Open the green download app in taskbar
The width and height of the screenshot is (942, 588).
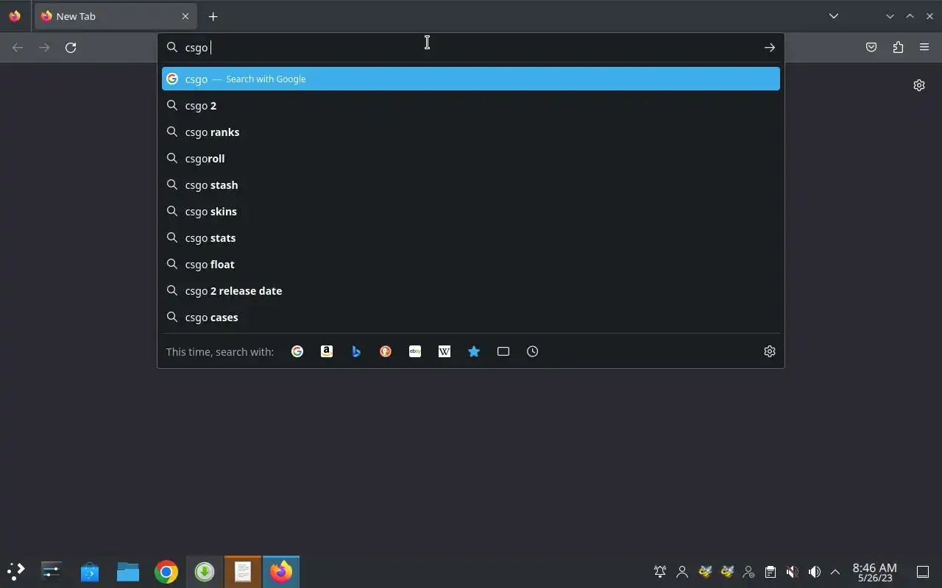pyautogui.click(x=205, y=571)
